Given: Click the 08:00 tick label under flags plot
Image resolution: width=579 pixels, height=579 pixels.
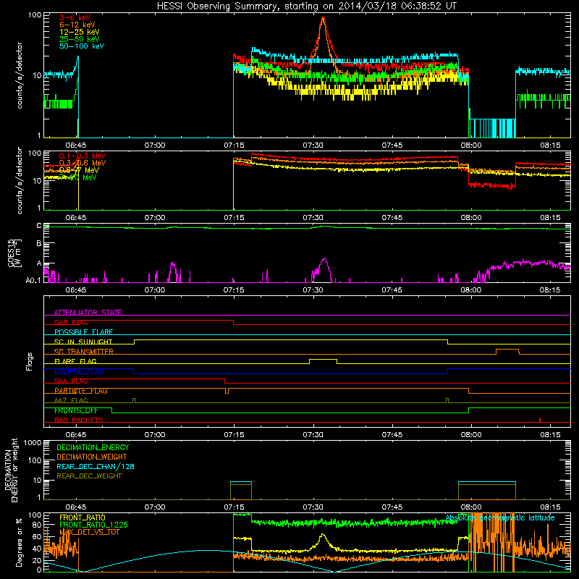Looking at the screenshot, I should tap(471, 435).
